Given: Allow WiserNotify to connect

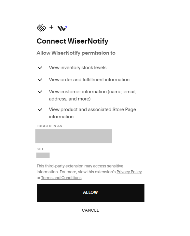Looking at the screenshot, I should coord(90,193).
